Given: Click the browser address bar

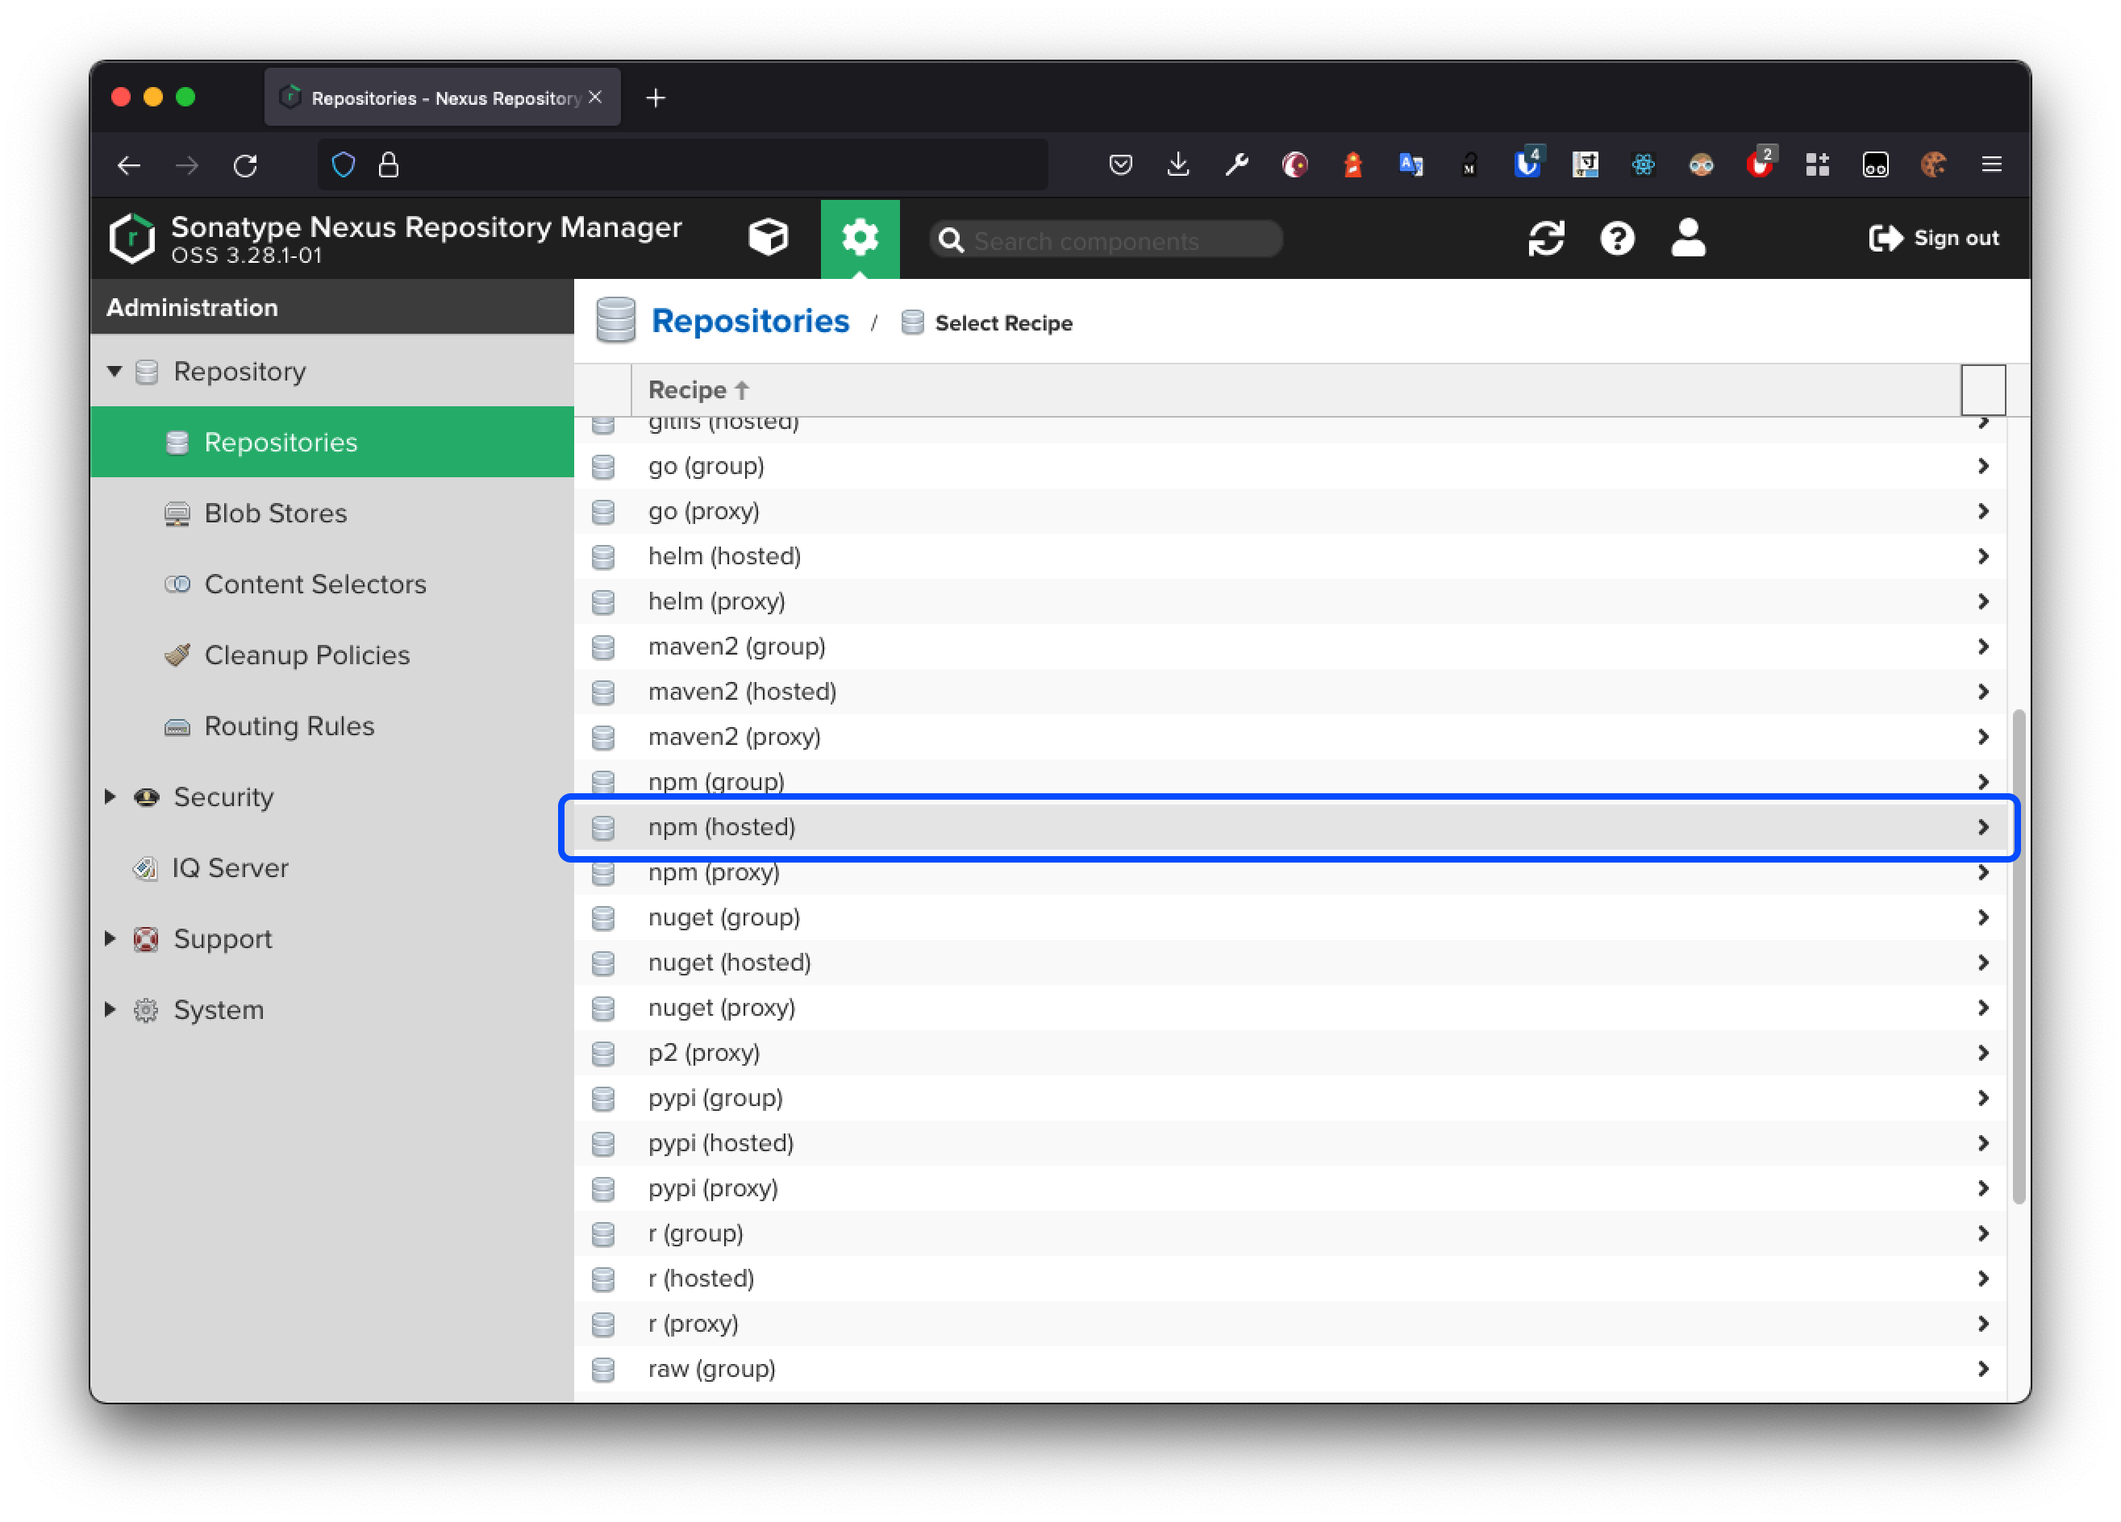Looking at the screenshot, I should coord(683,165).
